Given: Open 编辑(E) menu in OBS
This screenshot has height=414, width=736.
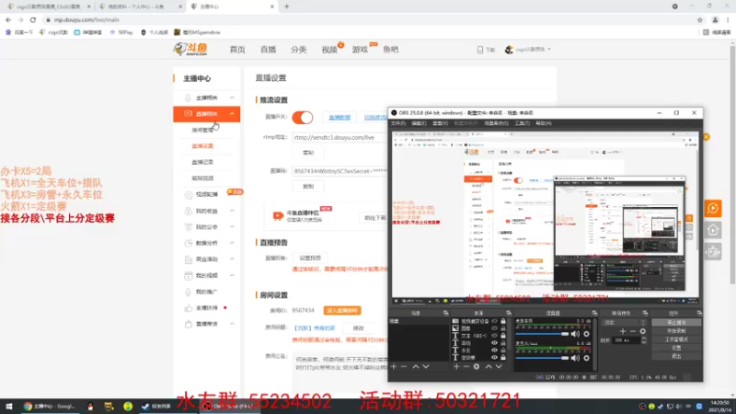Looking at the screenshot, I should point(419,123).
